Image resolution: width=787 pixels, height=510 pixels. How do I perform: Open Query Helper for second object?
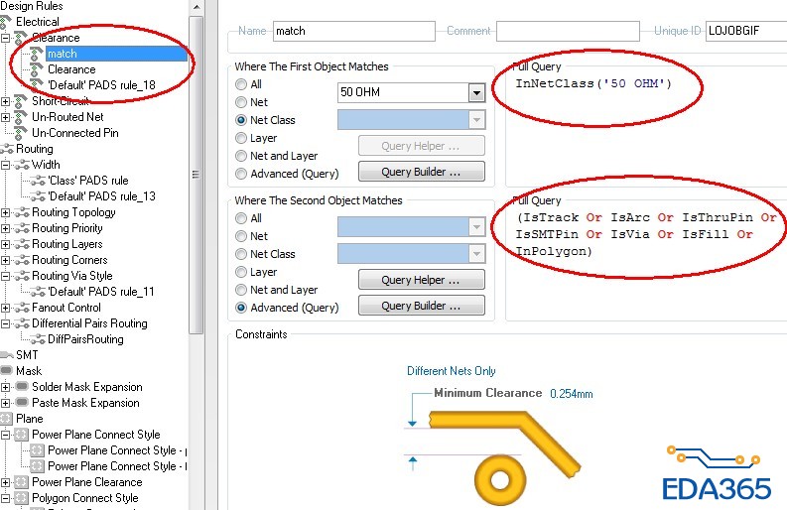click(422, 280)
